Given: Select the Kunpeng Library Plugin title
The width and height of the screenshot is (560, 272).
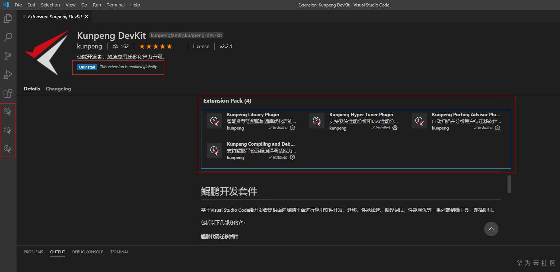Looking at the screenshot, I should point(253,114).
